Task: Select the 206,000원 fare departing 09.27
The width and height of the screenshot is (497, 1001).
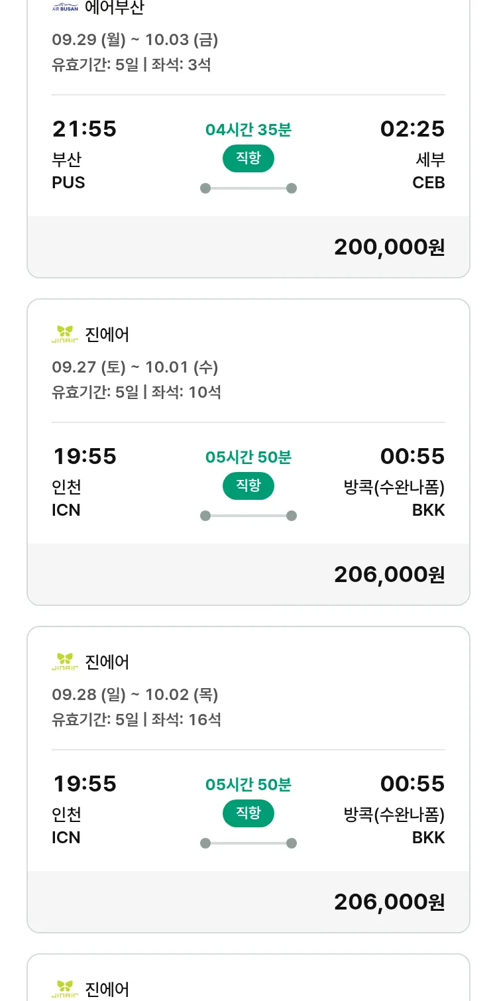Action: [389, 575]
